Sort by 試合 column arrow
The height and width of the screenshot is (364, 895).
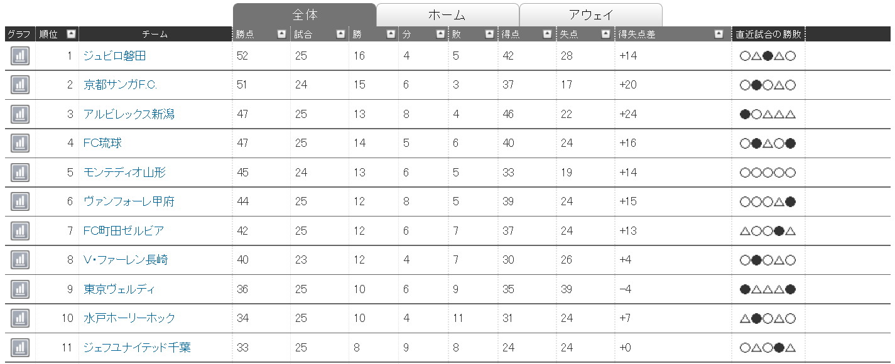[x=340, y=35]
